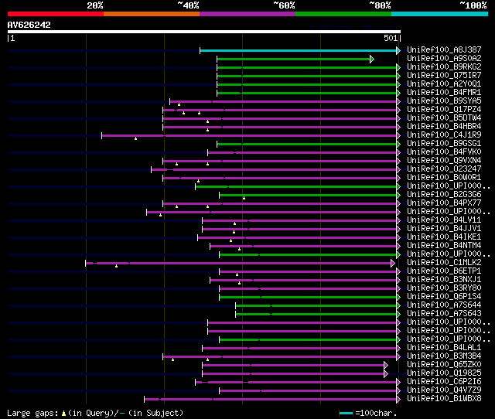Open the UniRef100_A9S0A2 entry
The height and width of the screenshot is (419, 495).
tap(444, 59)
